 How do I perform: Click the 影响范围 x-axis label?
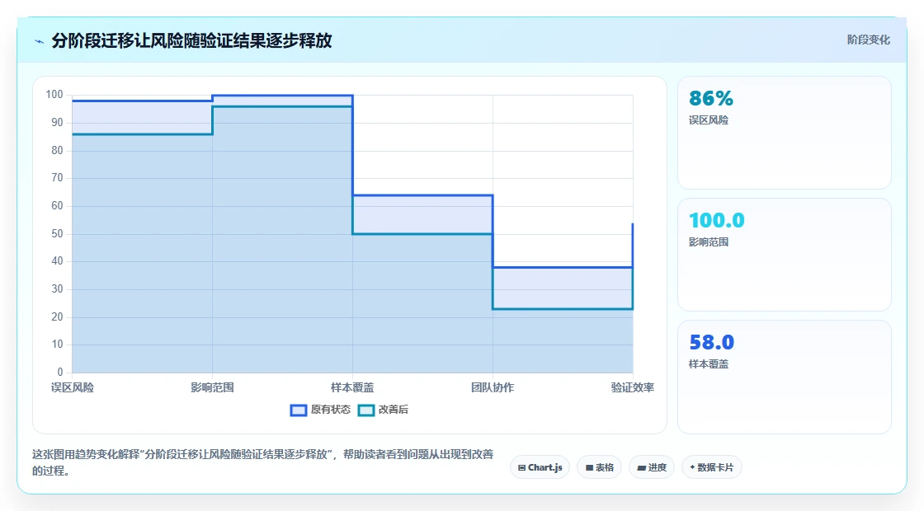212,387
